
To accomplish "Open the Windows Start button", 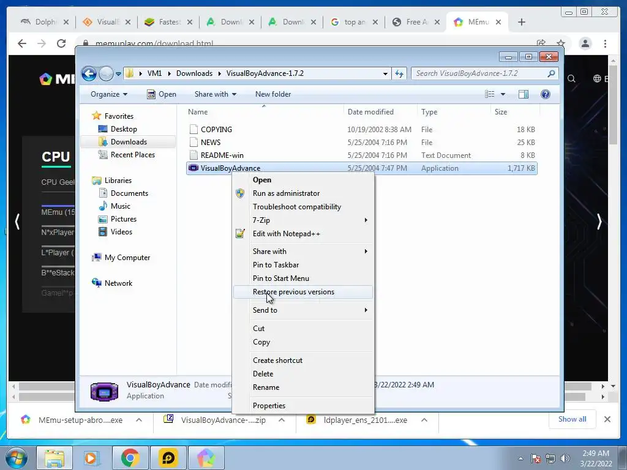I will [17, 458].
